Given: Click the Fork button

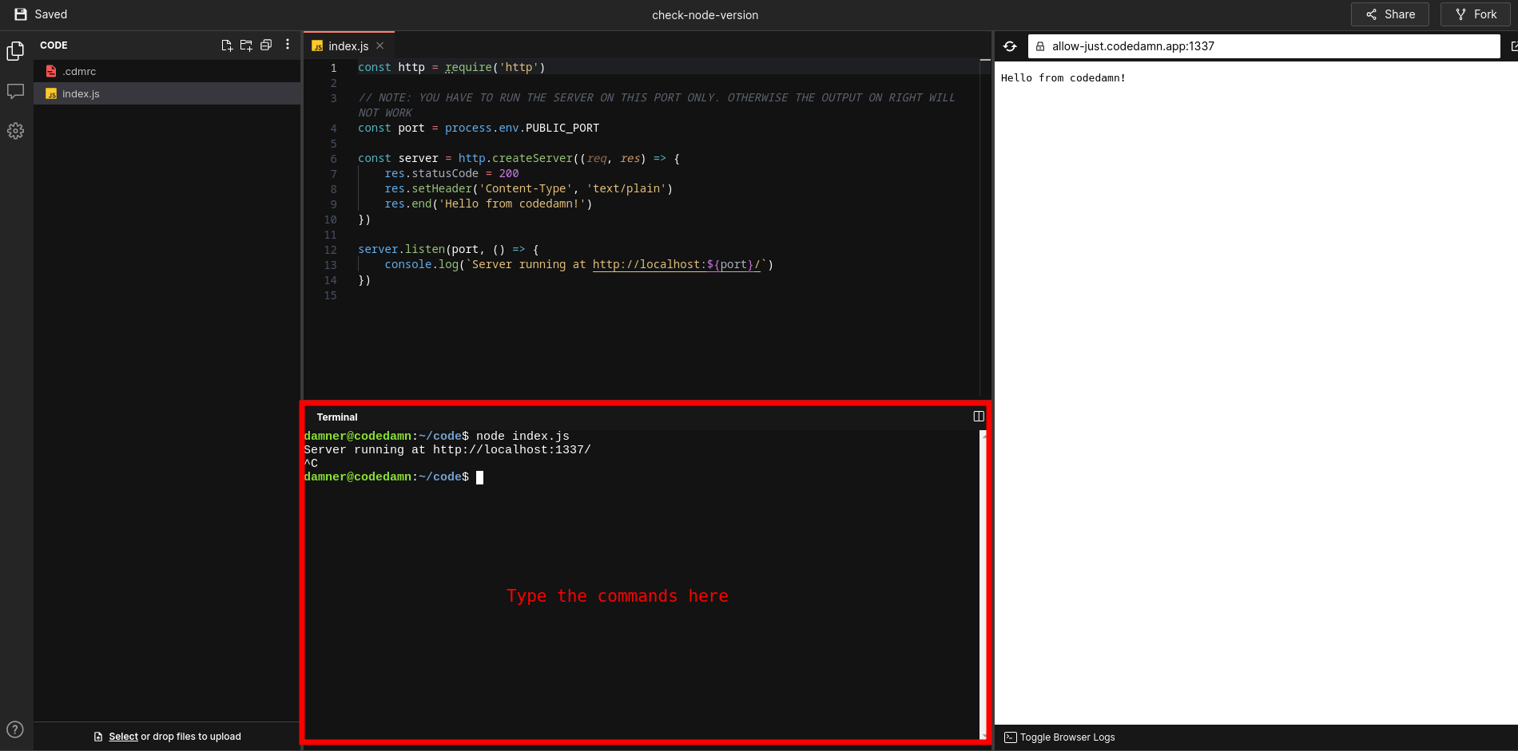Looking at the screenshot, I should (x=1474, y=14).
